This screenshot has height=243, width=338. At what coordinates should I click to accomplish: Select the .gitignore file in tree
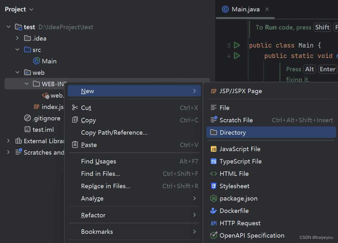pyautogui.click(x=46, y=118)
